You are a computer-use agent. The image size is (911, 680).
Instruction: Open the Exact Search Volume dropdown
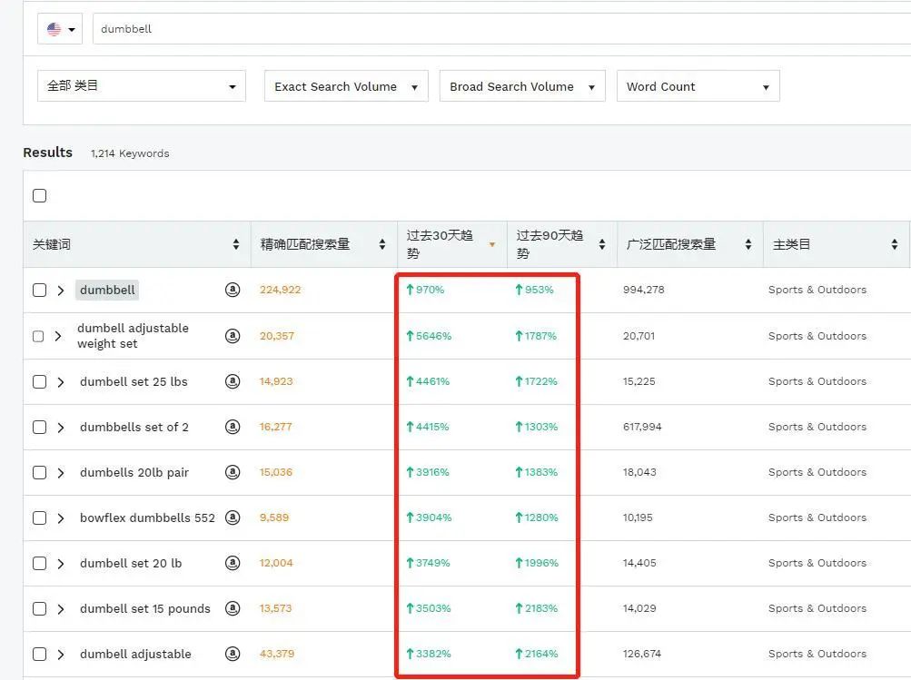pos(345,85)
